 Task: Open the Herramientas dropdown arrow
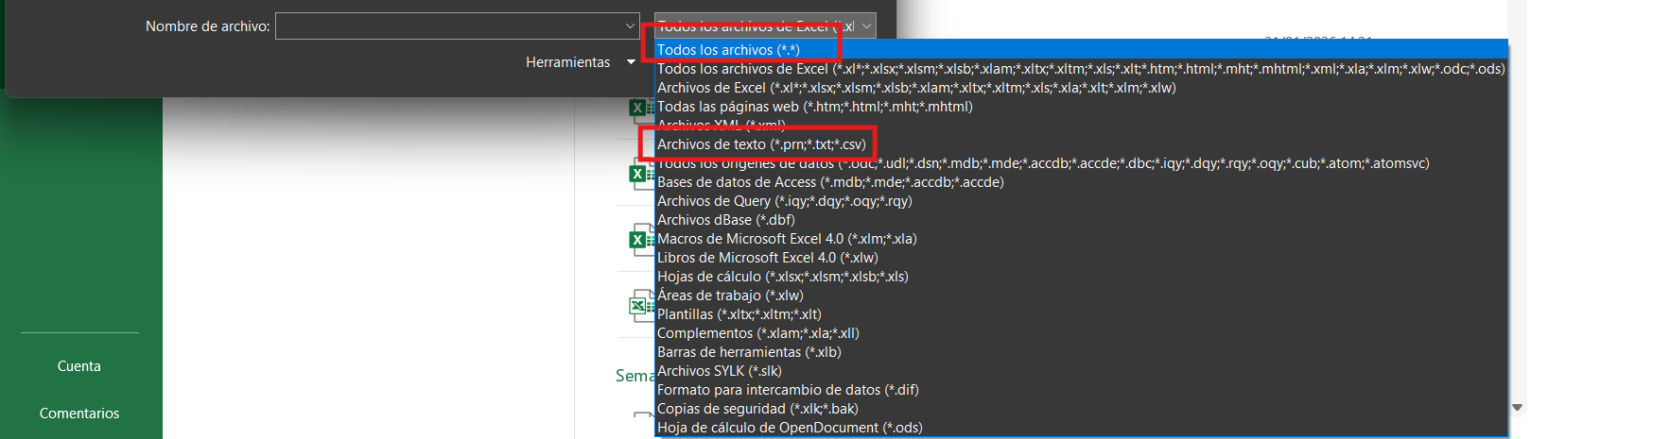coord(631,62)
